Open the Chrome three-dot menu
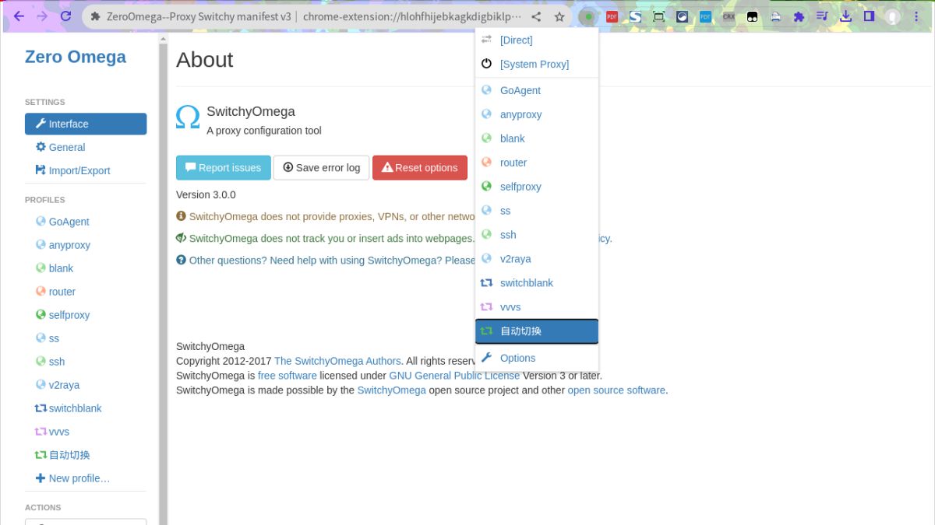 [916, 16]
